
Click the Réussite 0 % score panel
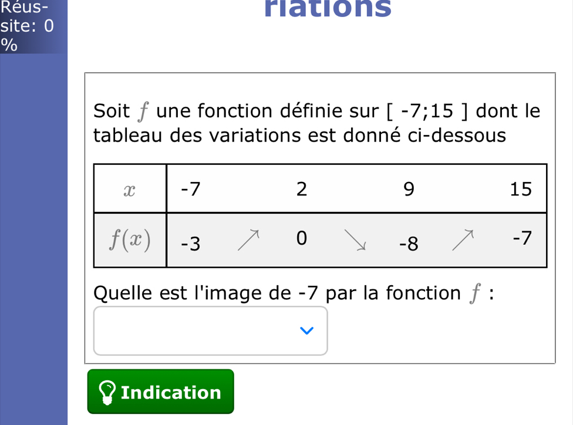33,26
